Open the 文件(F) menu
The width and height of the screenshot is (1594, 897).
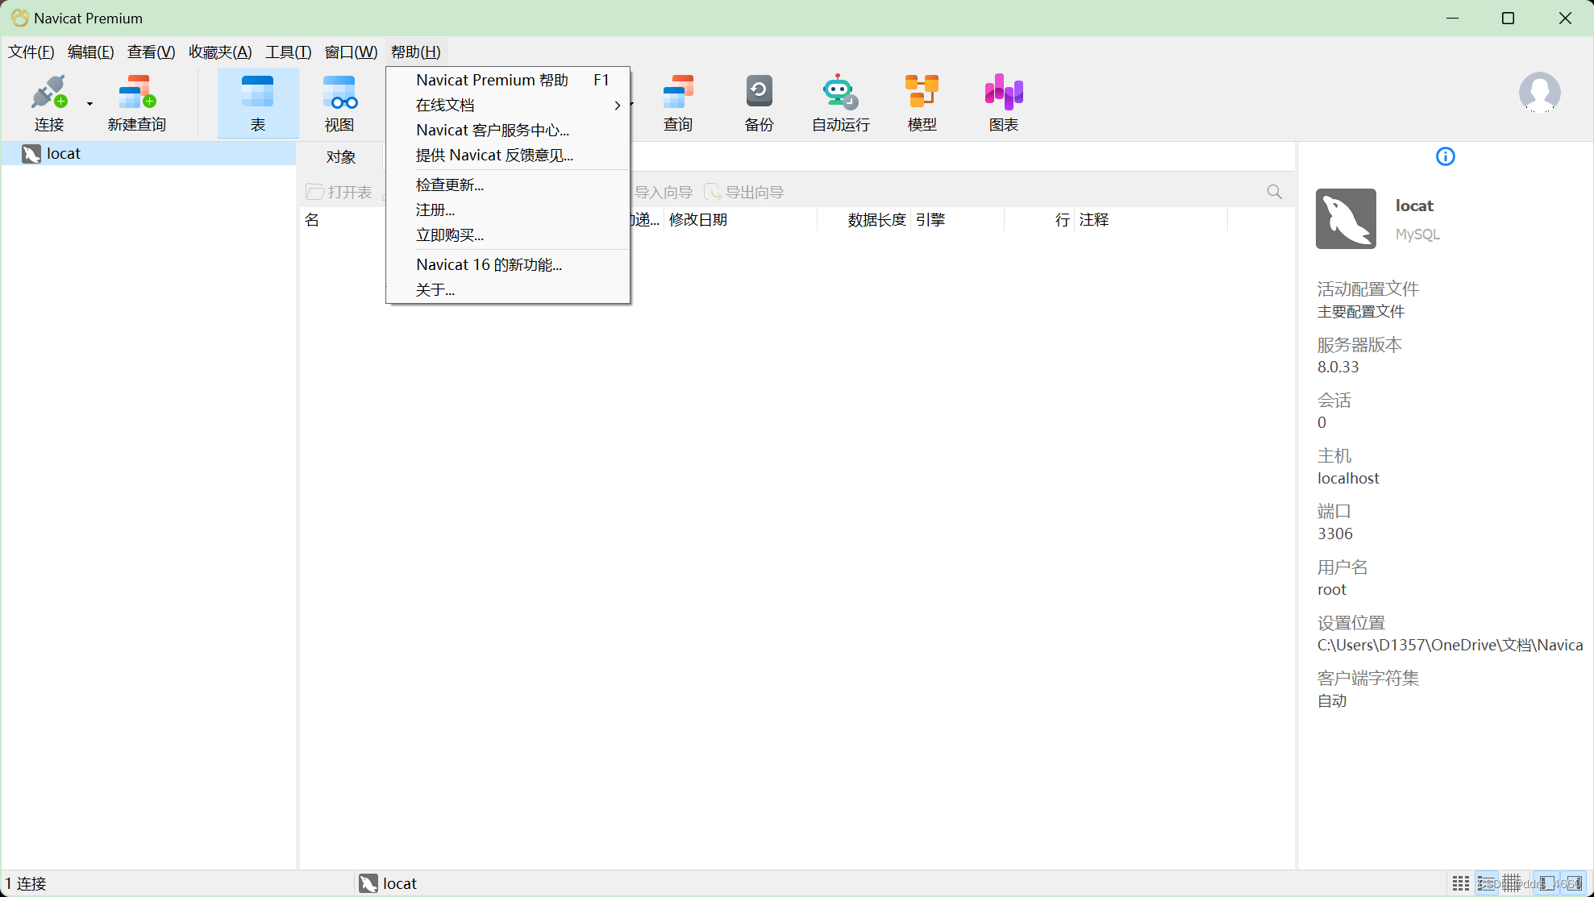point(31,52)
